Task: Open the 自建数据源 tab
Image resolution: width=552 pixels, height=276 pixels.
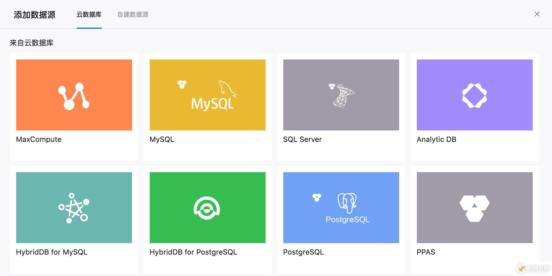Action: [133, 15]
